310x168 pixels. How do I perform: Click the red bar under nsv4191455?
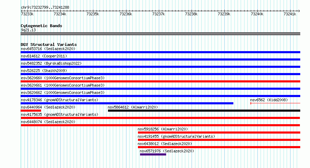coord(219,140)
